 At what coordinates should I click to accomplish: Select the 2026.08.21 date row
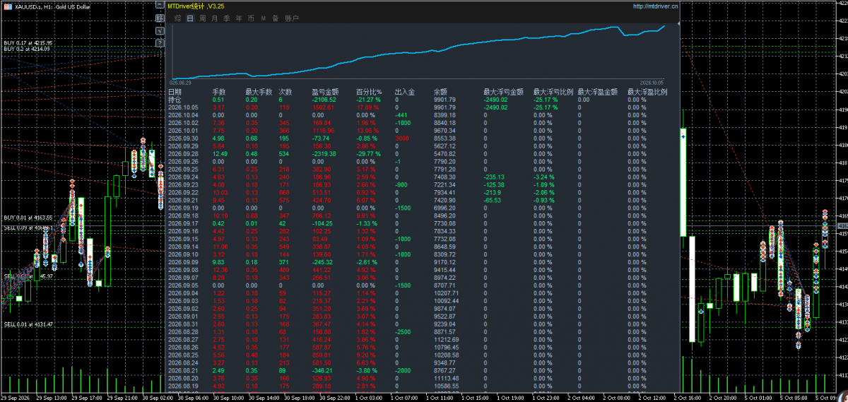pos(182,370)
